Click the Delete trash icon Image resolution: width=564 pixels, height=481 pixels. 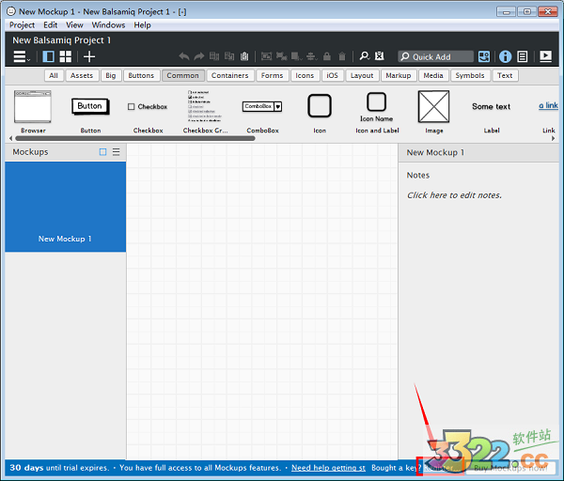click(342, 56)
